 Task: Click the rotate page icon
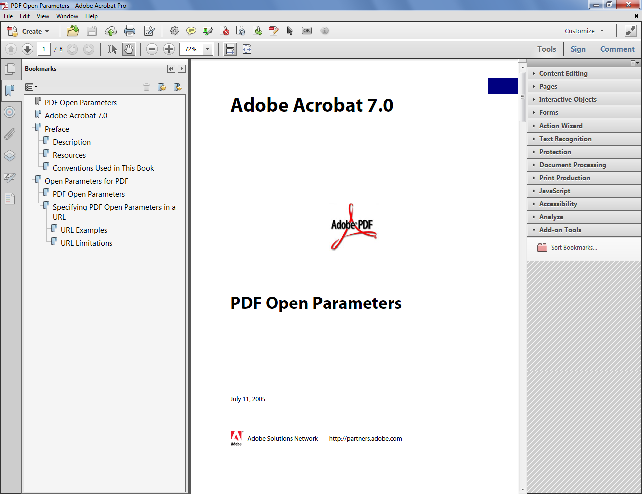(241, 31)
